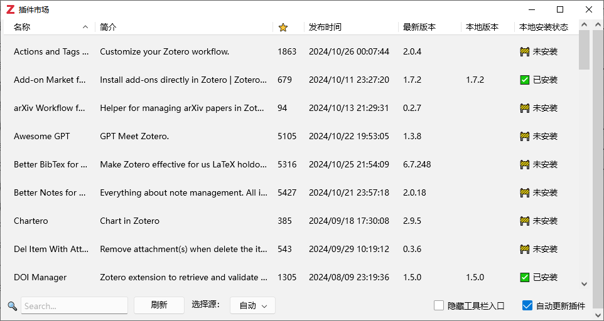Minimize the 插件市场 window
Screen dimensions: 604x321
[532, 9]
